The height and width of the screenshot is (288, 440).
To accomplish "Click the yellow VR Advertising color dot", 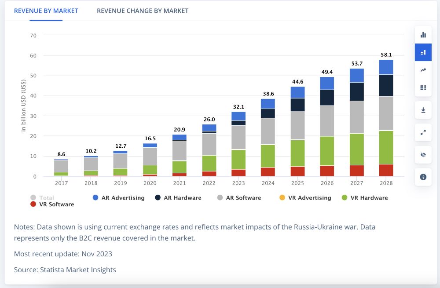I will (282, 198).
